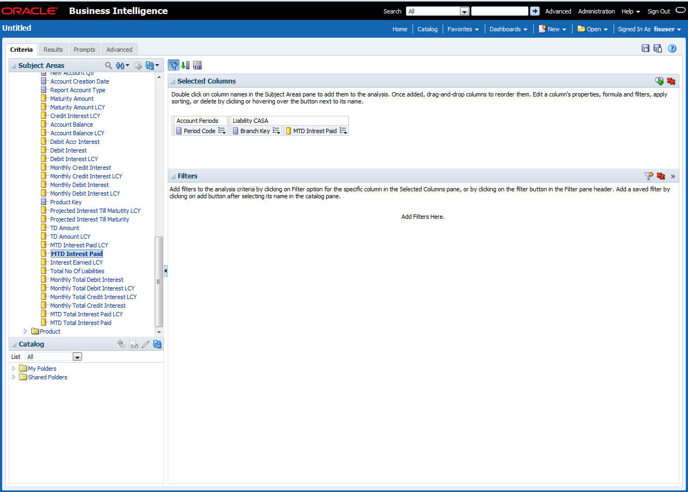Open the Catalog List All dropdown
Image resolution: width=688 pixels, height=492 pixels.
click(x=53, y=357)
